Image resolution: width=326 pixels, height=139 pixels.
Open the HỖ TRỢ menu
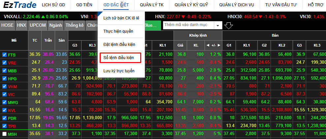pos(315,5)
